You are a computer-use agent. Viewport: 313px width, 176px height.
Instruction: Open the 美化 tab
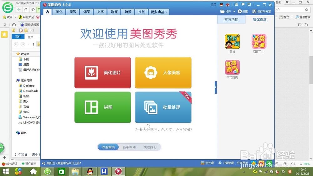click(59, 12)
